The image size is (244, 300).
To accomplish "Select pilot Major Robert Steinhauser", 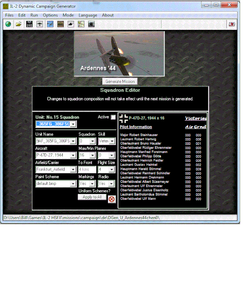I will click(x=139, y=135).
